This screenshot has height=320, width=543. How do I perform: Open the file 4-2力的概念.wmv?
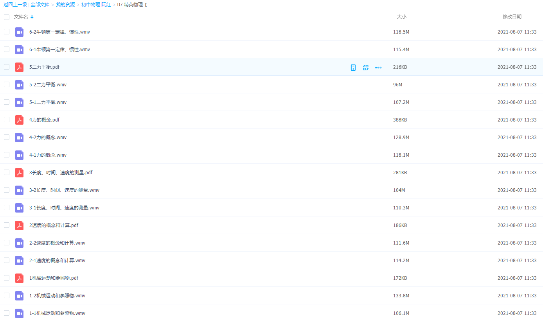(48, 138)
